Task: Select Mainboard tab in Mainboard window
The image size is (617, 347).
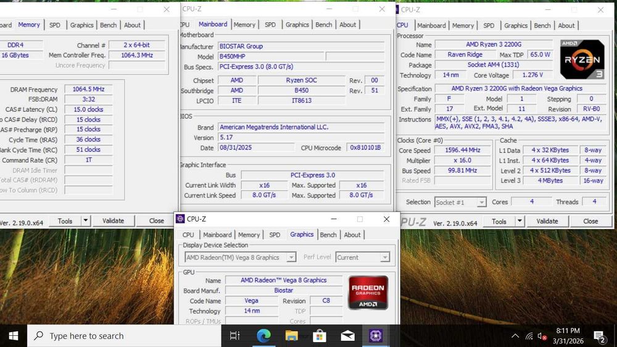Action: pyautogui.click(x=212, y=25)
